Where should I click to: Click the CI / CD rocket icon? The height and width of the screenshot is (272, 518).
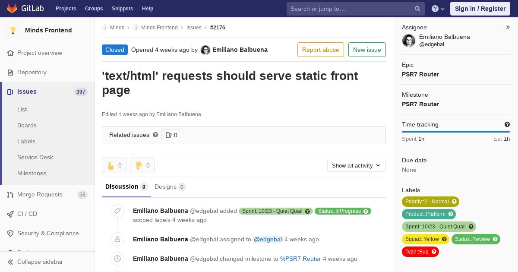pyautogui.click(x=10, y=214)
